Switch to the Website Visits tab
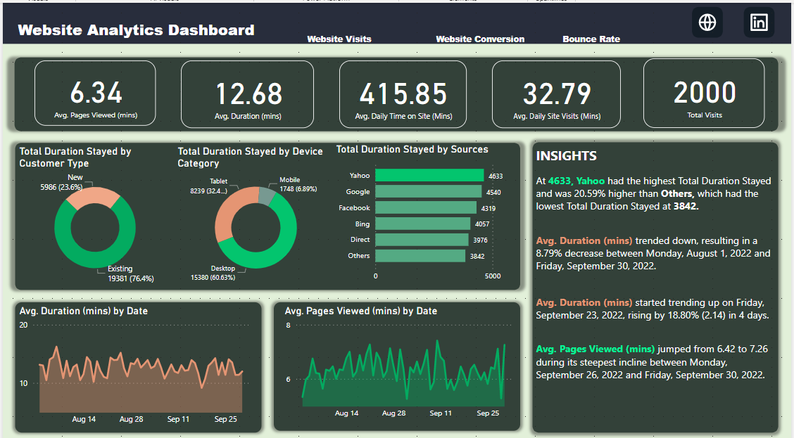The width and height of the screenshot is (794, 438). (x=339, y=39)
